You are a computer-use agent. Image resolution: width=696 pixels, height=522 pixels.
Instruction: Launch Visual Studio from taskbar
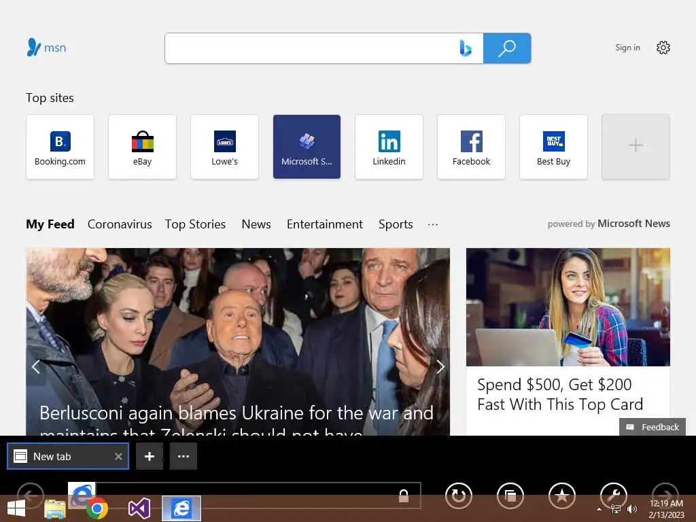[x=139, y=508]
